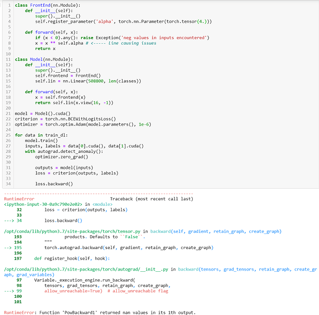
Task: Click the torch.optim.Adam optimizer line
Action: point(83,125)
